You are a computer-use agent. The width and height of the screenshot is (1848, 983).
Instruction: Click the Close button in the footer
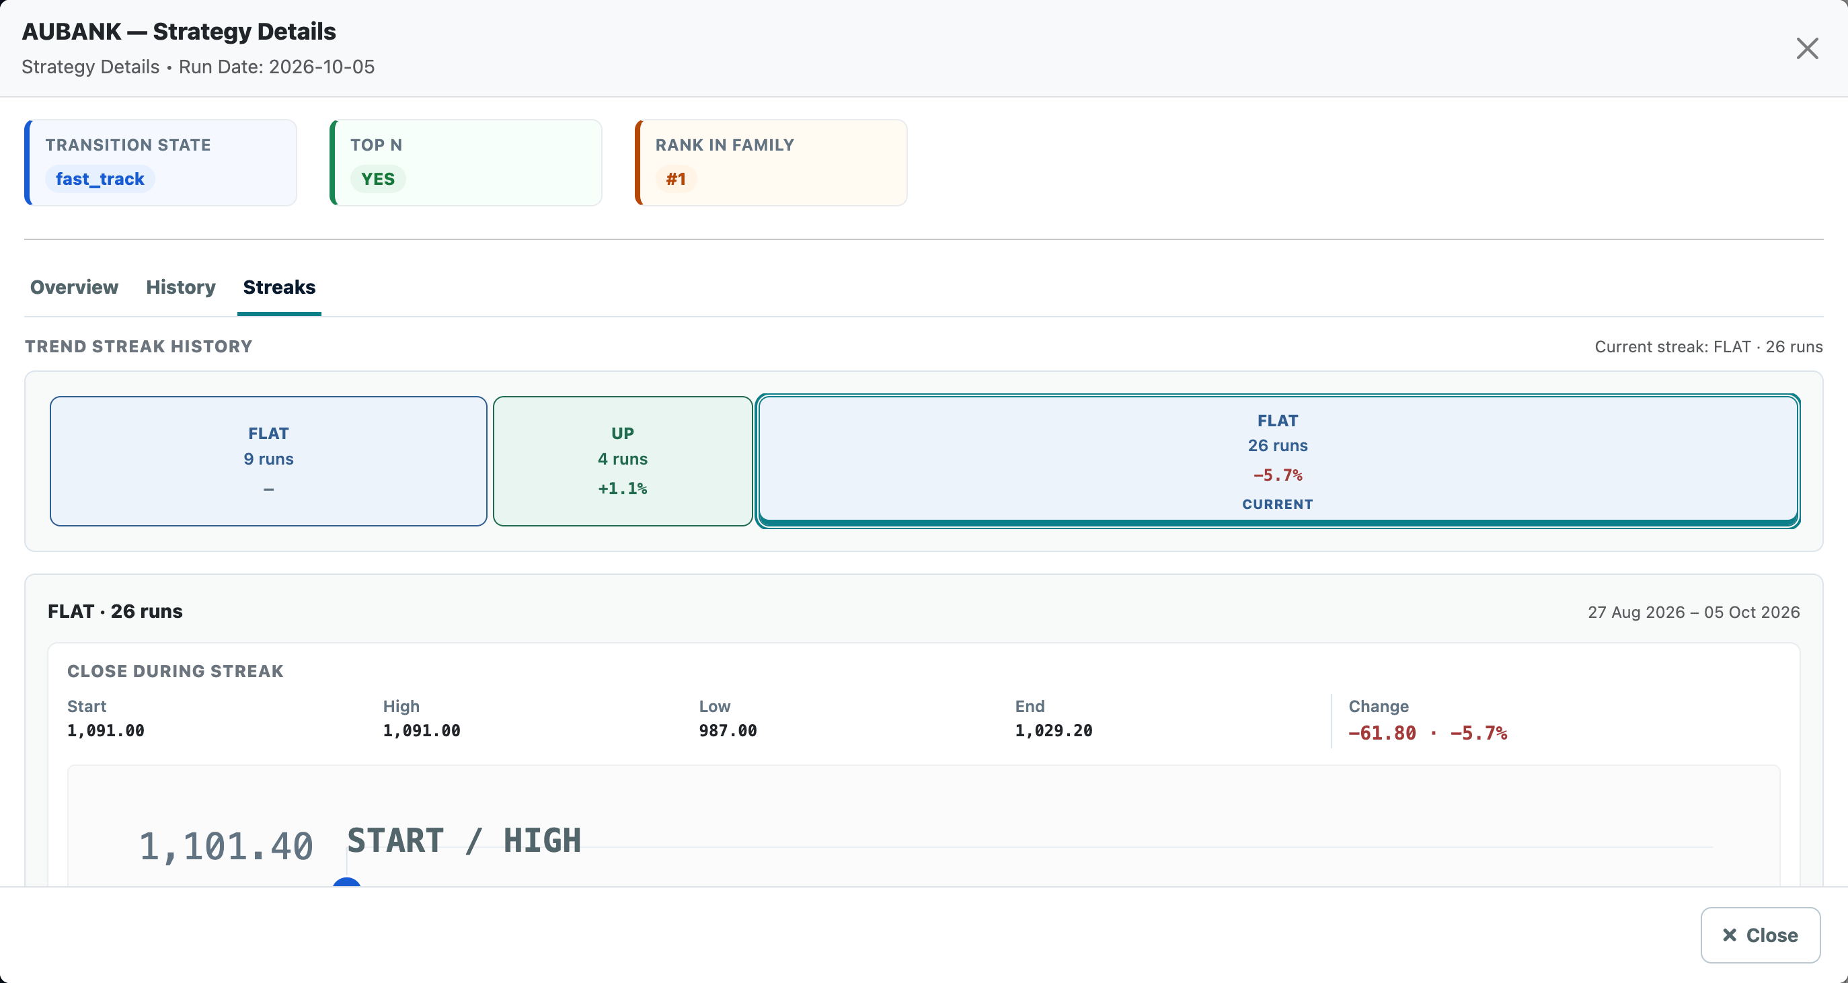(1760, 935)
